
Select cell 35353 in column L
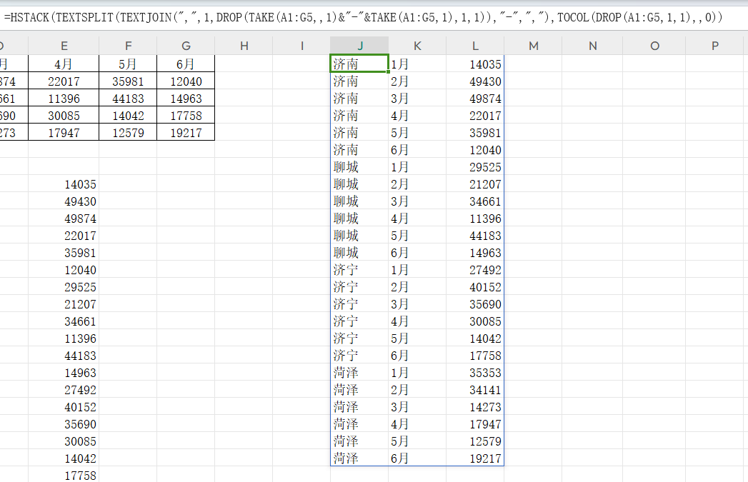[x=475, y=373]
